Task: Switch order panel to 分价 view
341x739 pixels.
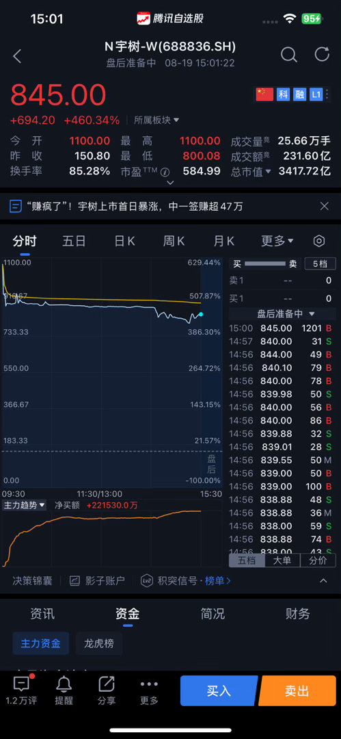Action: (318, 560)
